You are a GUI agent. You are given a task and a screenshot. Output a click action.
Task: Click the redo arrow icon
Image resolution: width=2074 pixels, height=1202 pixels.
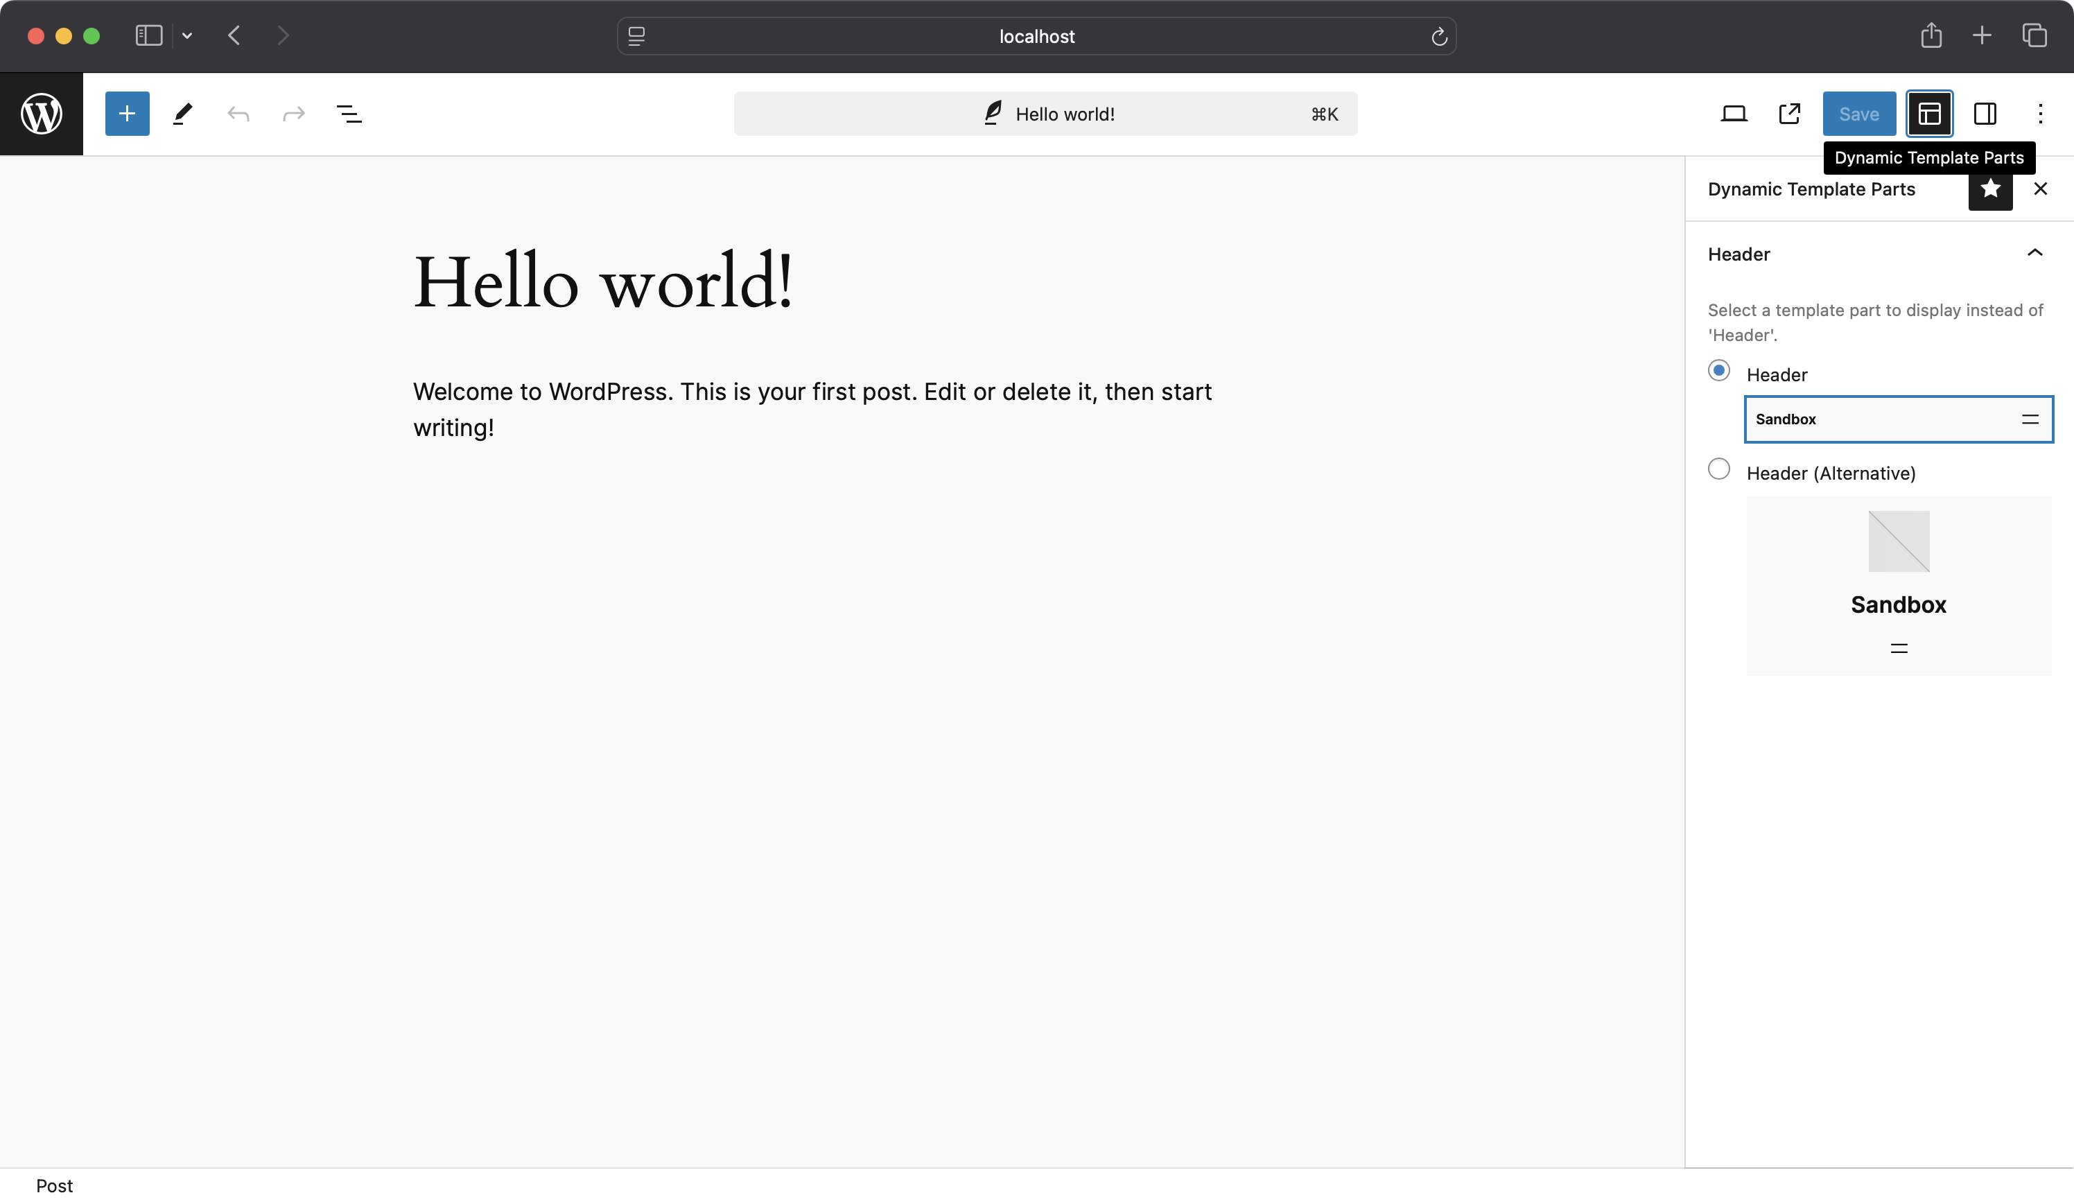click(x=295, y=113)
